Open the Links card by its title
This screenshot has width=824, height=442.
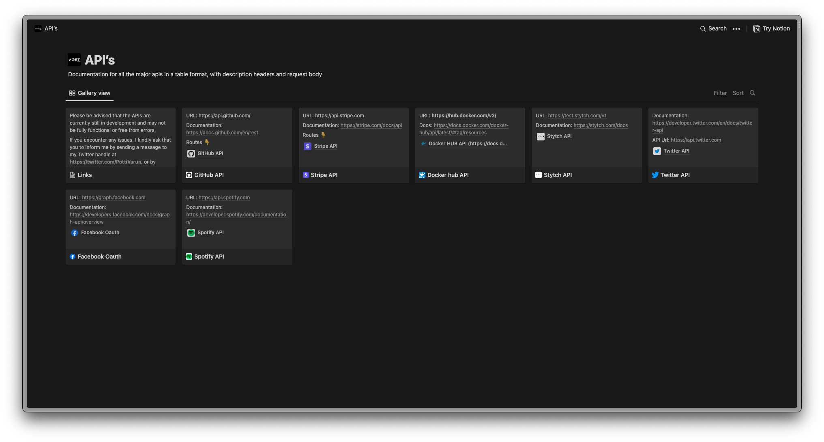(85, 175)
